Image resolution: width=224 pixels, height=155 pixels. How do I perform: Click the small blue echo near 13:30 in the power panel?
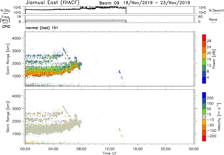pos(120,72)
